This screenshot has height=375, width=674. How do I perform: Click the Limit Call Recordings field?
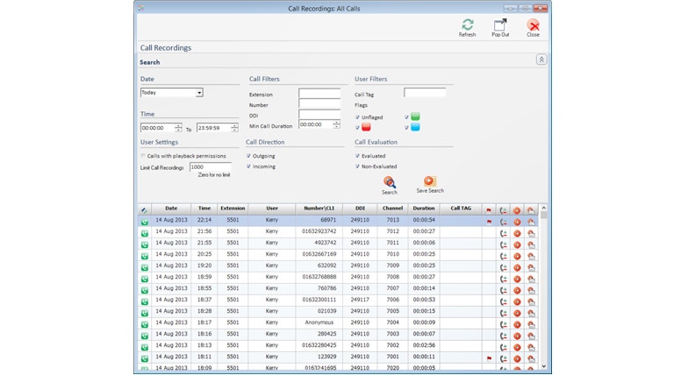tap(211, 166)
